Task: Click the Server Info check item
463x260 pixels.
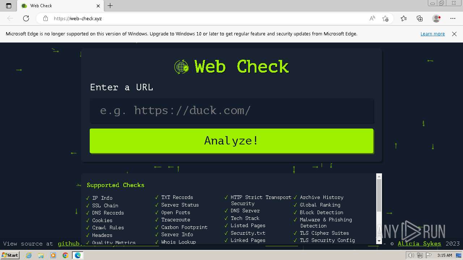Action: [x=177, y=234]
